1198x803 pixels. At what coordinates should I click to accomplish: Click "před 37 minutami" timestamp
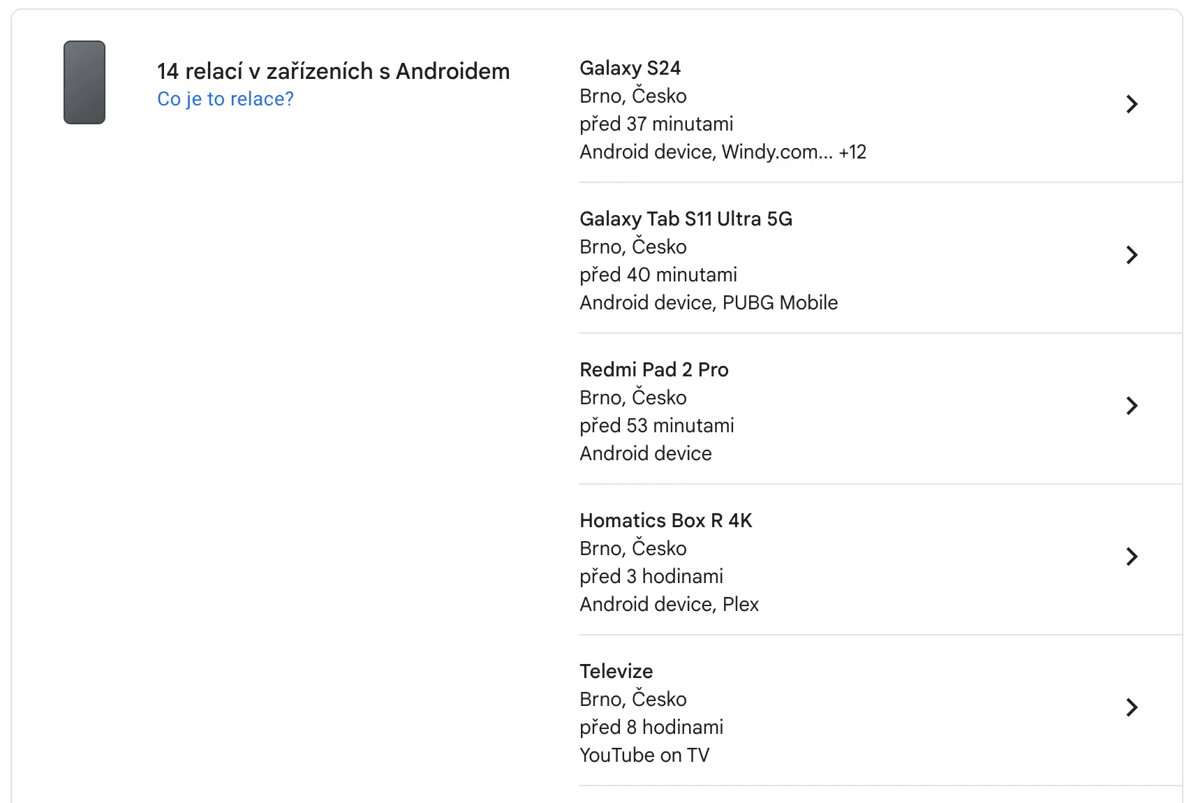pyautogui.click(x=656, y=124)
